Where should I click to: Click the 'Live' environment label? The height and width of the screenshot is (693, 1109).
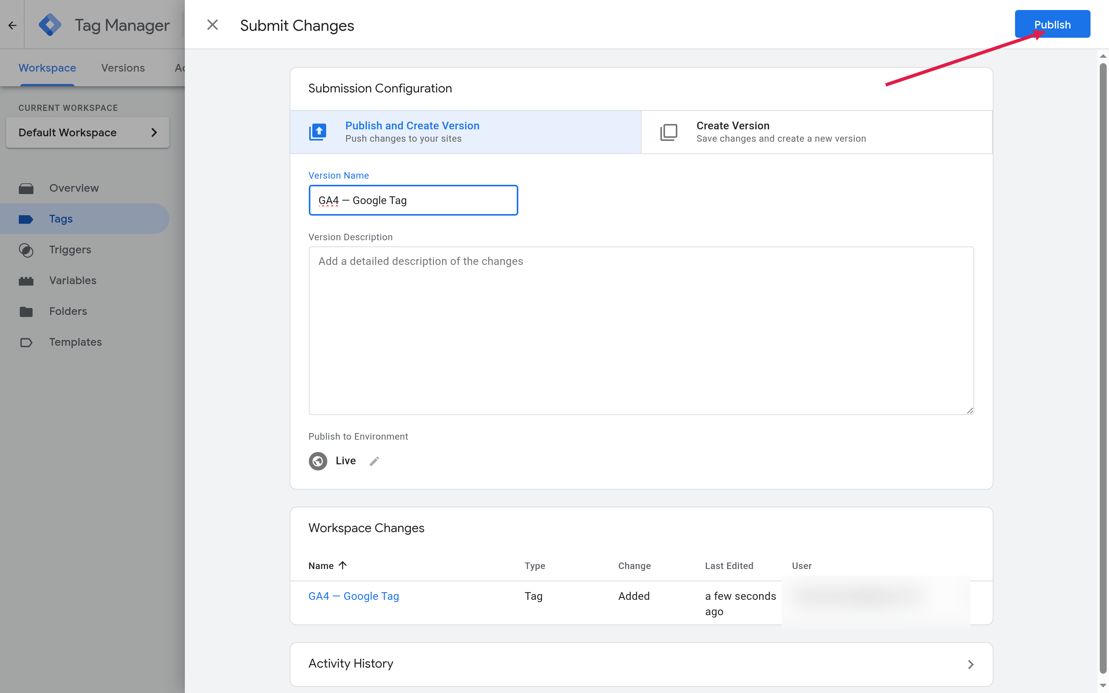[345, 460]
